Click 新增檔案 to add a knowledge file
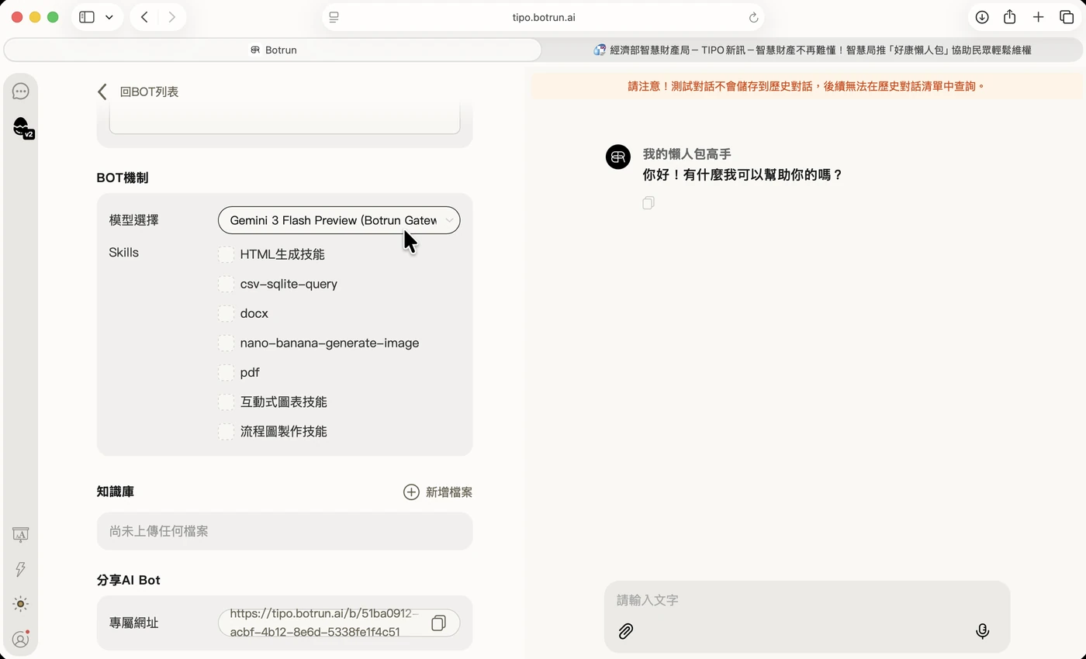 point(438,492)
